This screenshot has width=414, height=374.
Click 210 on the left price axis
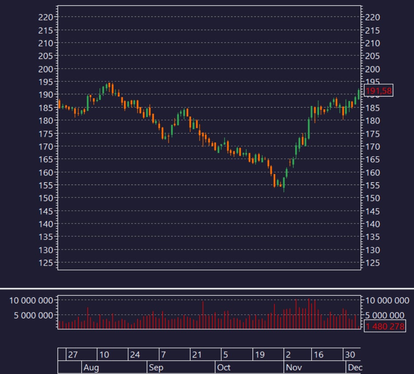46,43
